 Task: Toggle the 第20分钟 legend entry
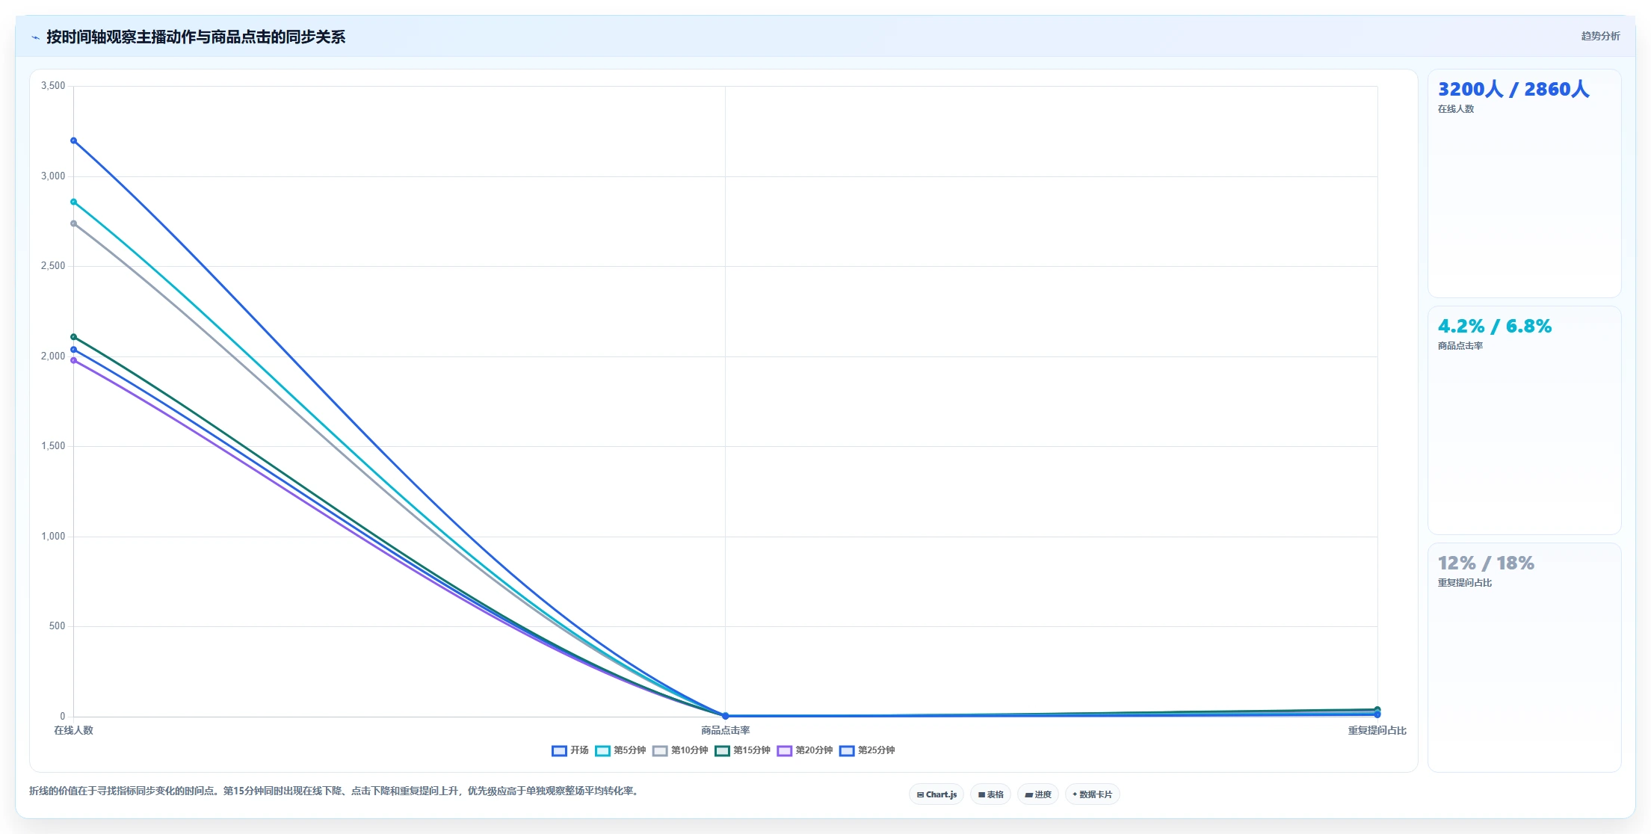805,750
